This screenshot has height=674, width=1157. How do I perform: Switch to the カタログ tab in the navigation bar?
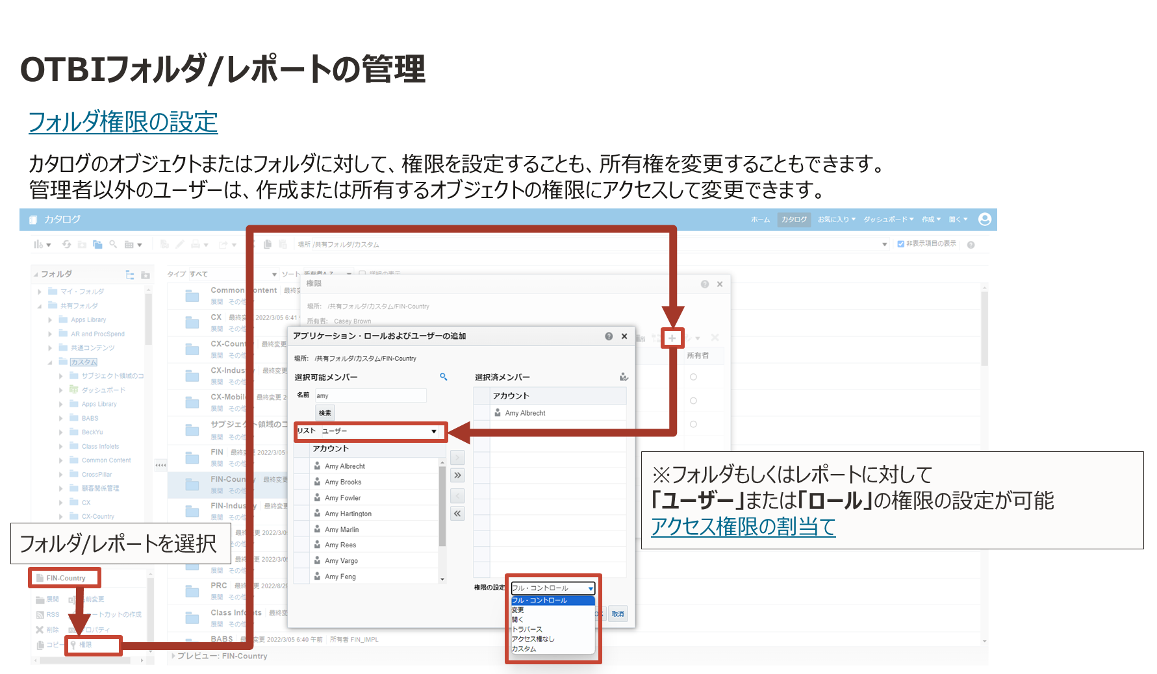tap(794, 219)
